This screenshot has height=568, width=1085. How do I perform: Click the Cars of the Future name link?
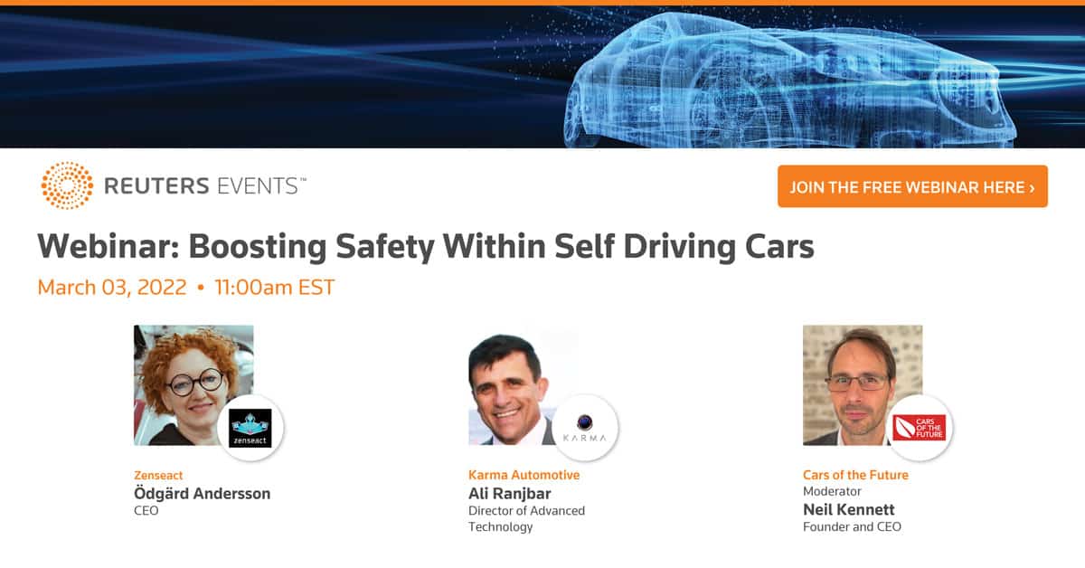pos(855,475)
